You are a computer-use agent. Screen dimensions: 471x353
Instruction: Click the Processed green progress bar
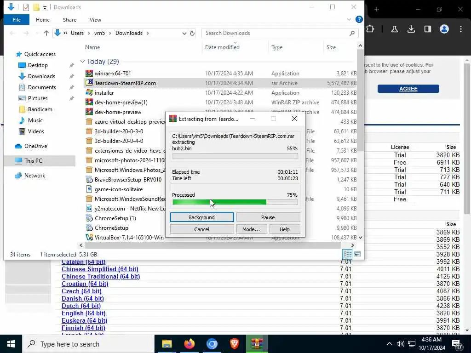[235, 202]
